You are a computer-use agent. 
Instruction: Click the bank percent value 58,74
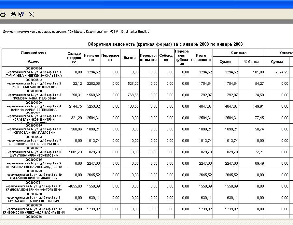259,129
